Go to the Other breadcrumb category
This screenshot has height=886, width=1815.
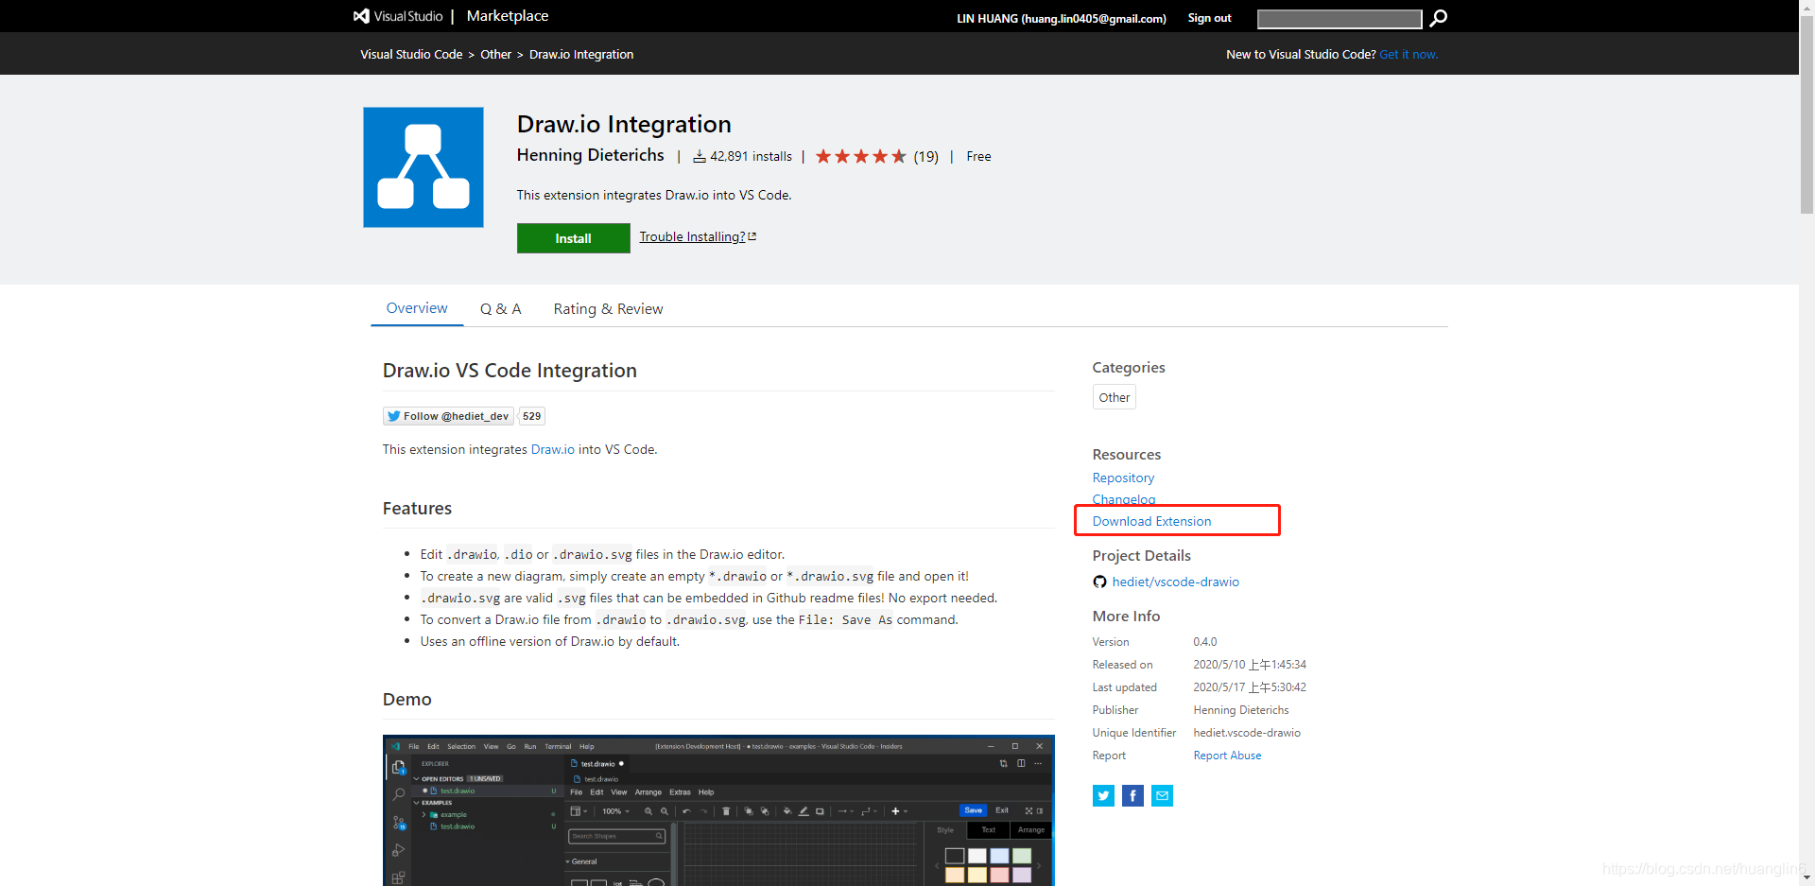click(x=495, y=54)
